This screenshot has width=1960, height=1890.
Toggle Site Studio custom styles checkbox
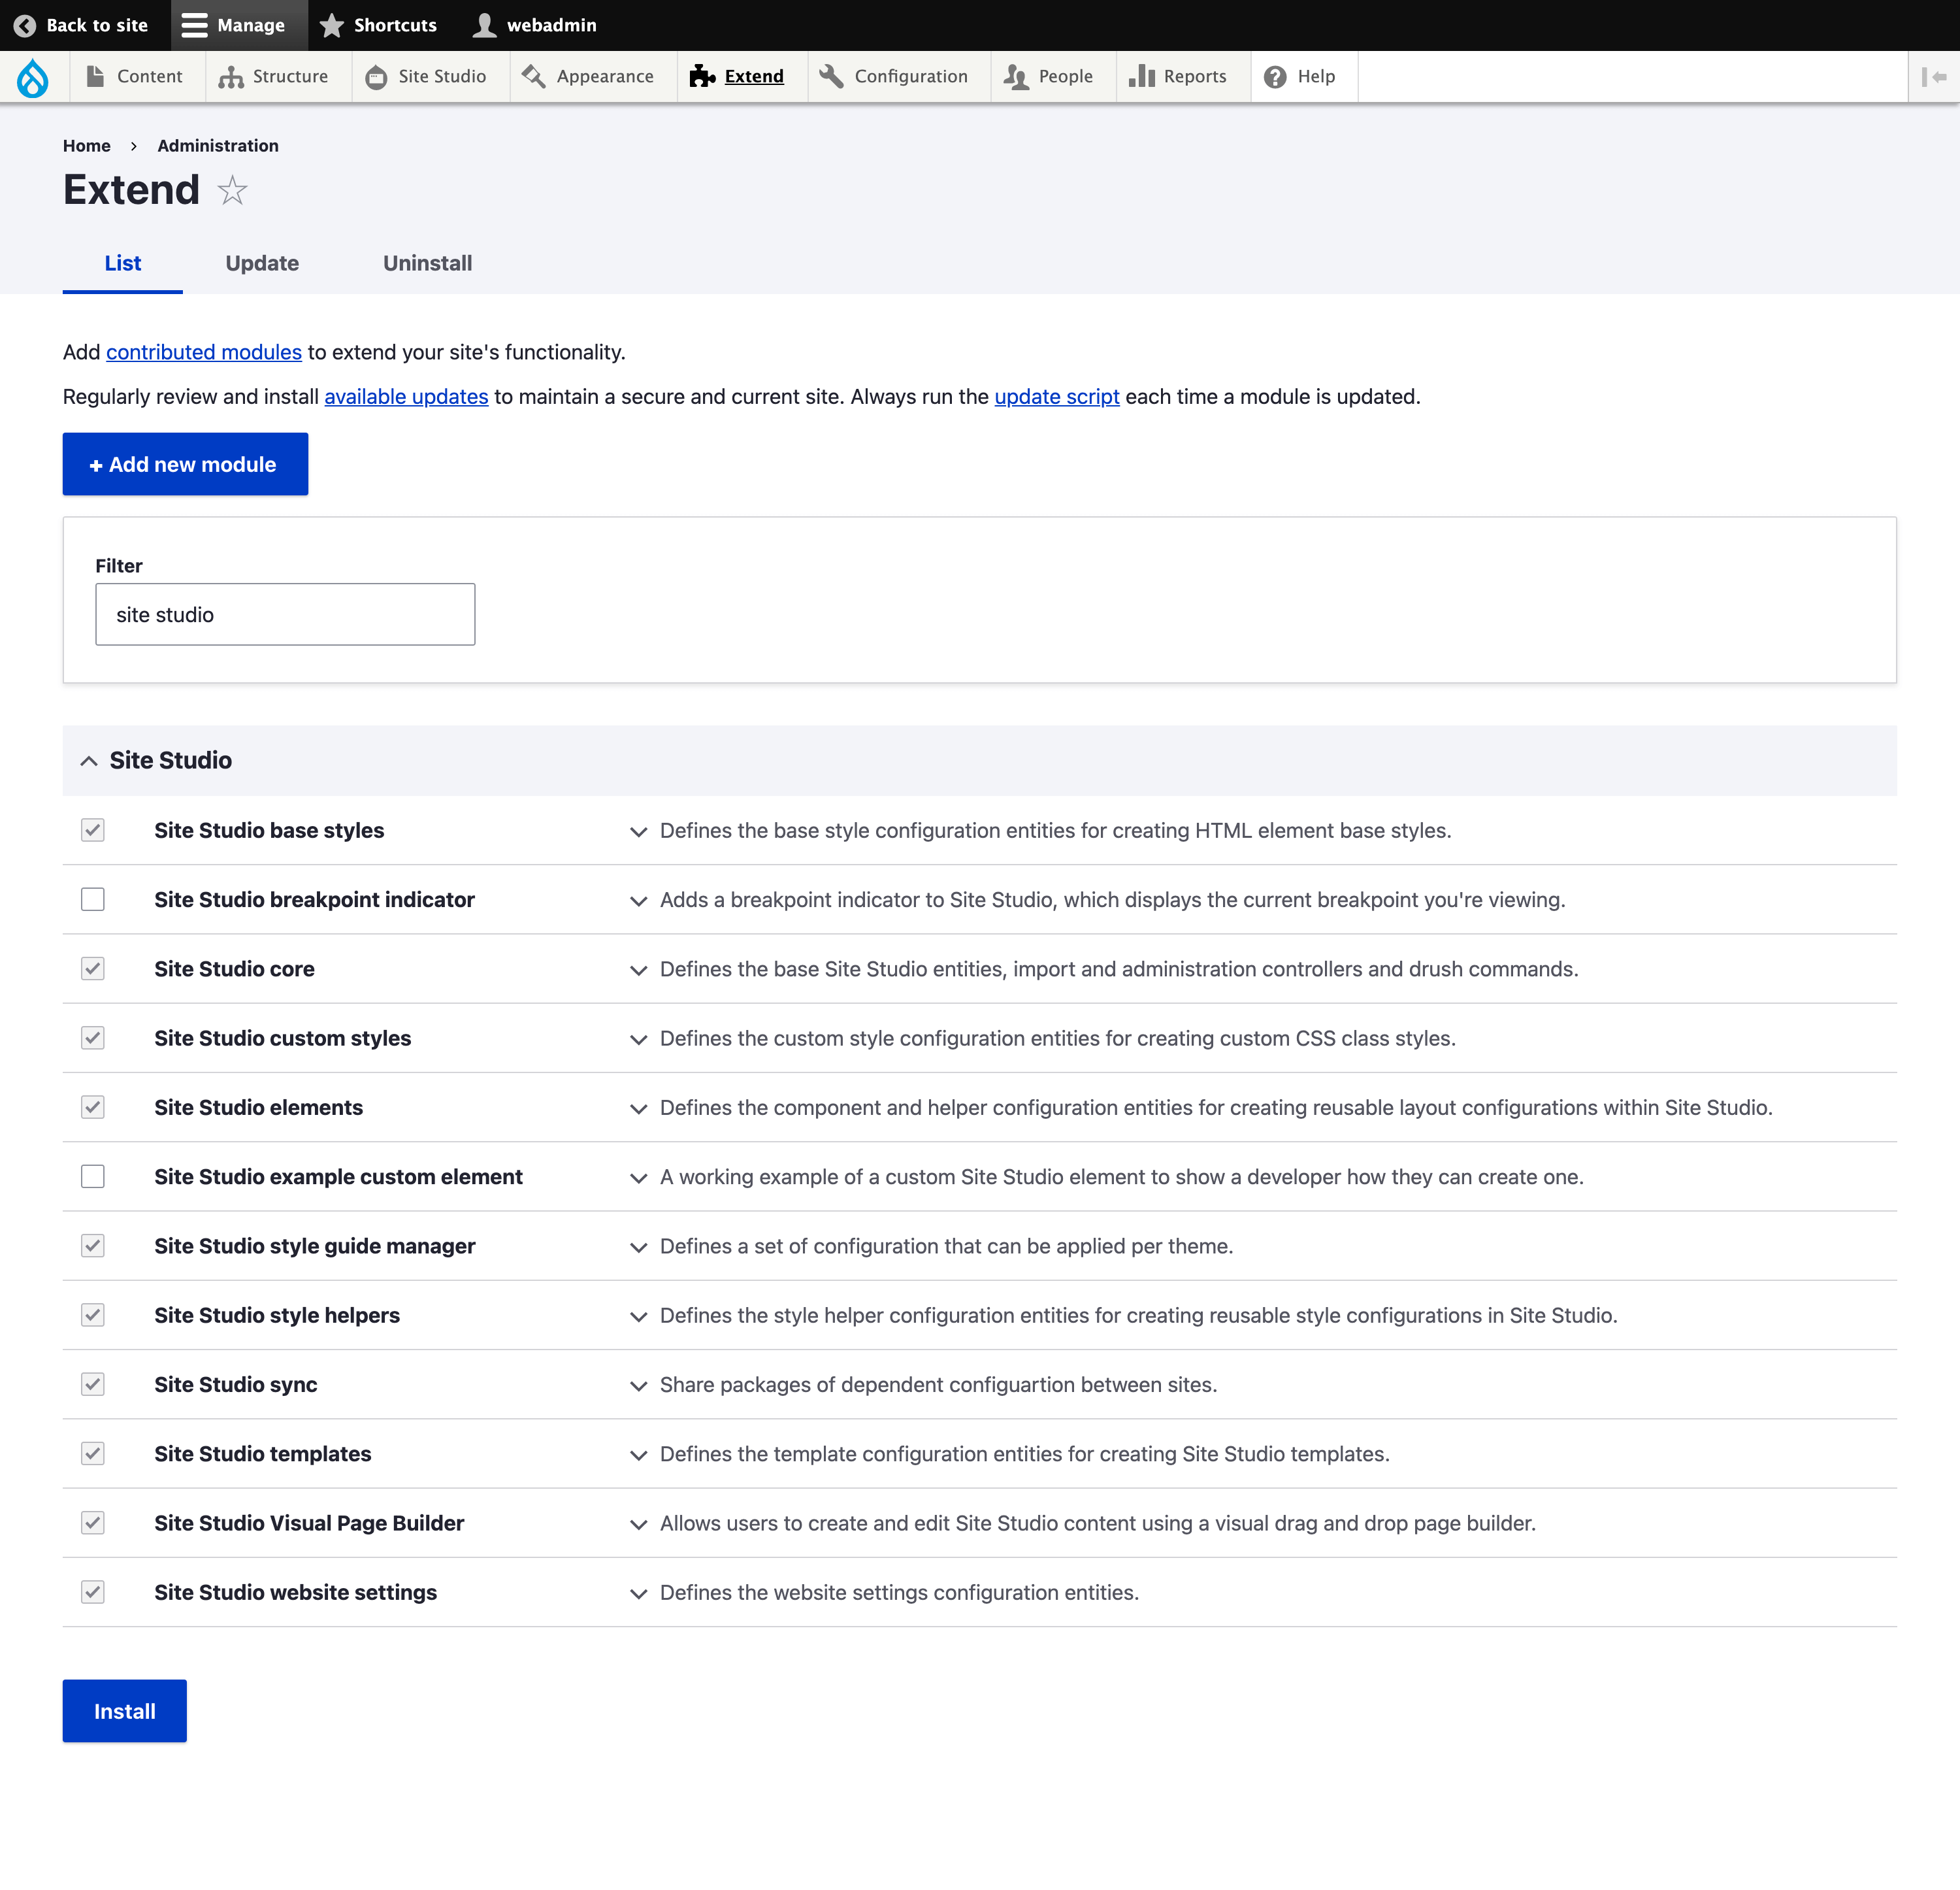(x=93, y=1038)
